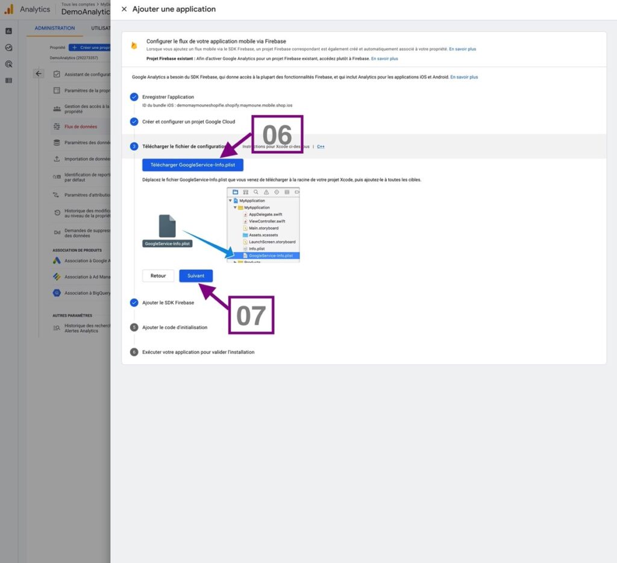This screenshot has width=617, height=563.
Task: Expand step Créer et configurer un projet Google Cloud
Action: tap(189, 122)
